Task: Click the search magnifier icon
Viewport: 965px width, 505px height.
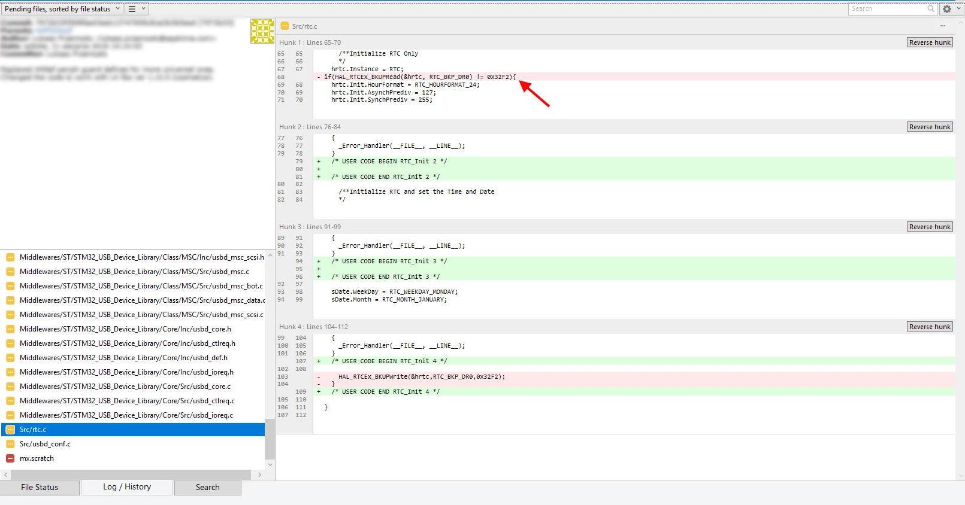Action: tap(931, 8)
